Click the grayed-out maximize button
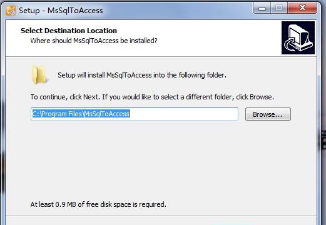The width and height of the screenshot is (326, 225). pos(279,8)
